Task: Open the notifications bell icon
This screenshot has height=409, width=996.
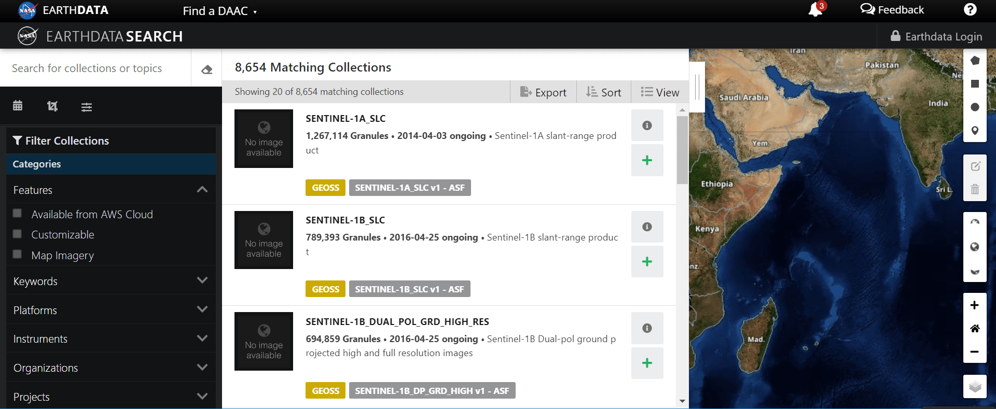Action: pyautogui.click(x=815, y=10)
